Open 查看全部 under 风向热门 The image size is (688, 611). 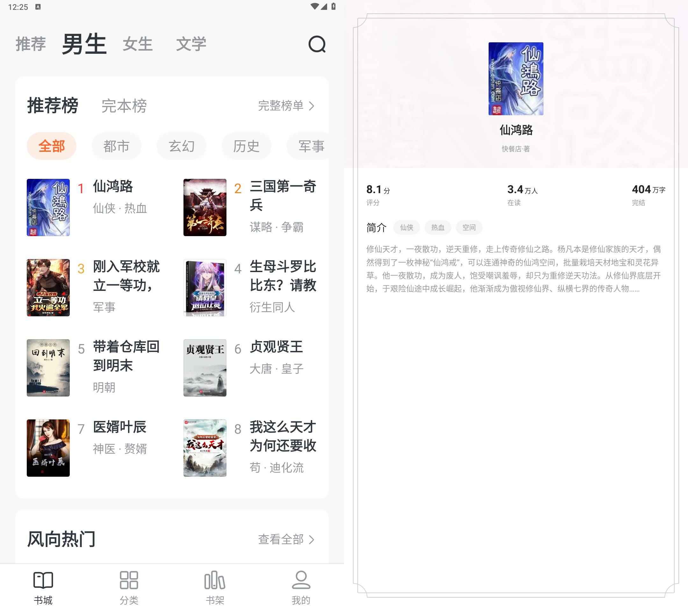click(x=281, y=539)
